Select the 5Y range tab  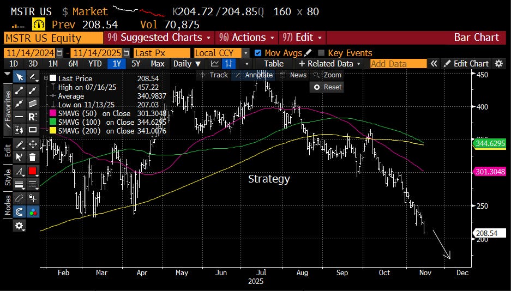pos(136,63)
